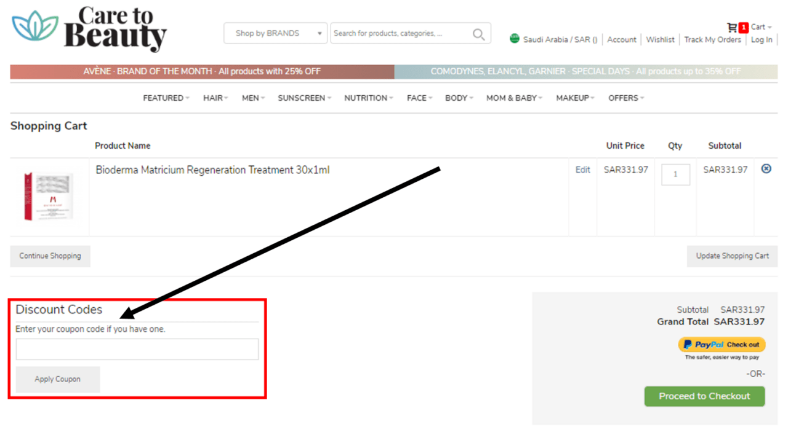This screenshot has width=788, height=435.
Task: Click the Grand Total SAR331.97 text
Action: coord(711,322)
